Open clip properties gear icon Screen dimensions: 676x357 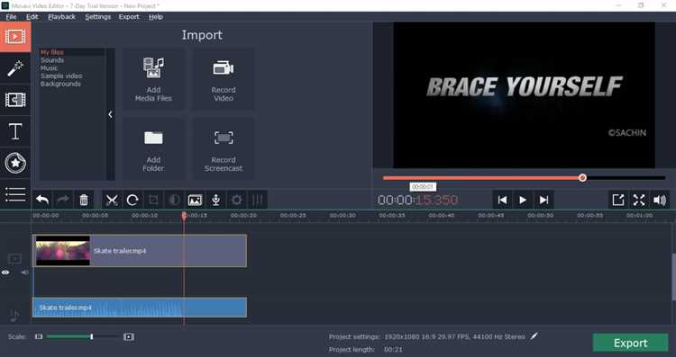click(x=236, y=200)
